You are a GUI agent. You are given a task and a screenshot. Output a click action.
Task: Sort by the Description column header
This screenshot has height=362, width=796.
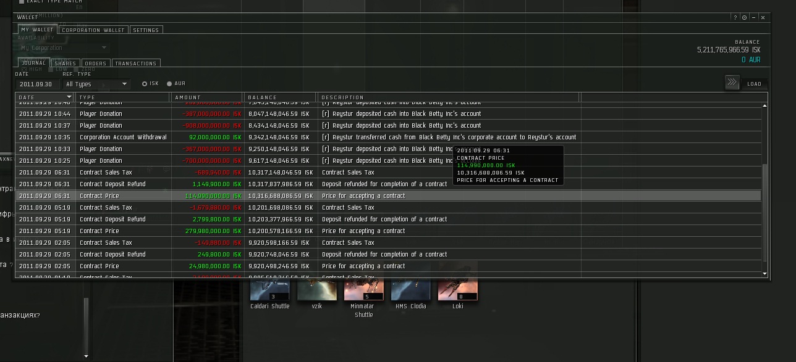point(449,97)
